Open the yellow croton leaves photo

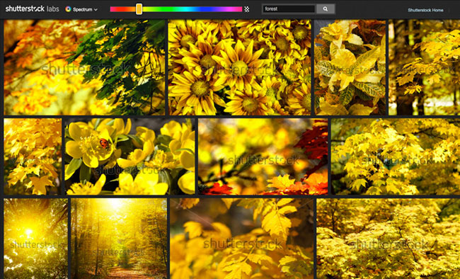pyautogui.click(x=350, y=67)
